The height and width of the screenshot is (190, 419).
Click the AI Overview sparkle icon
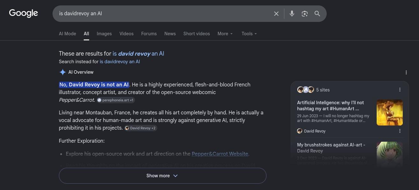coord(63,72)
